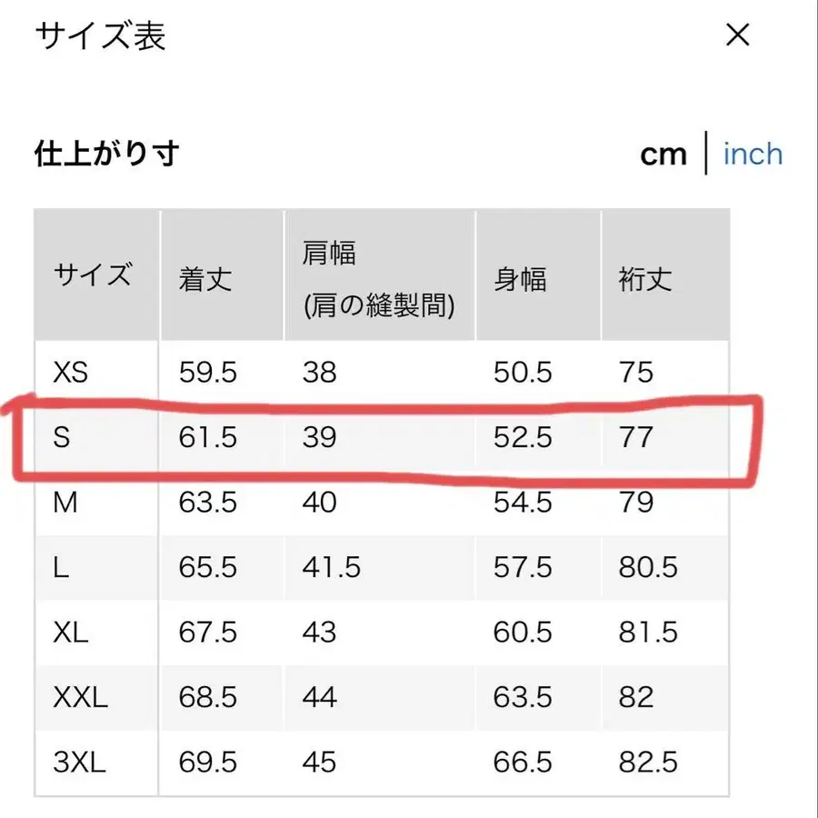818x818 pixels.
Task: Select the cm unit label
Action: pos(665,154)
